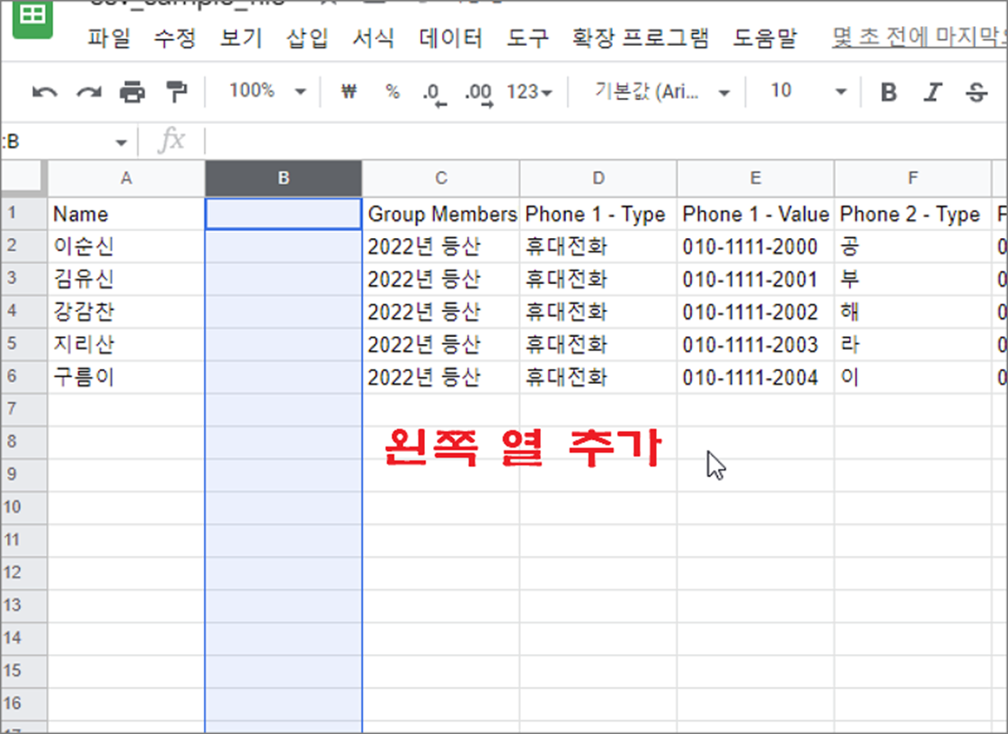
Task: Toggle Italic formatting
Action: click(933, 93)
